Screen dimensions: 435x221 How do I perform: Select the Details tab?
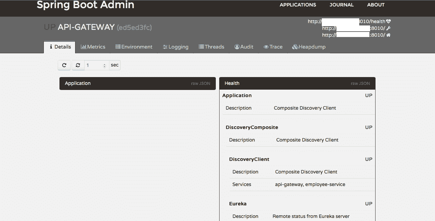click(59, 47)
